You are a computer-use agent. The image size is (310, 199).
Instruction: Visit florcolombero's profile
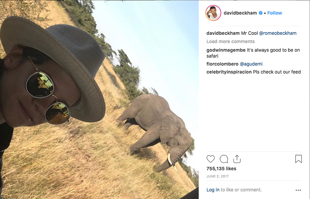[222, 64]
